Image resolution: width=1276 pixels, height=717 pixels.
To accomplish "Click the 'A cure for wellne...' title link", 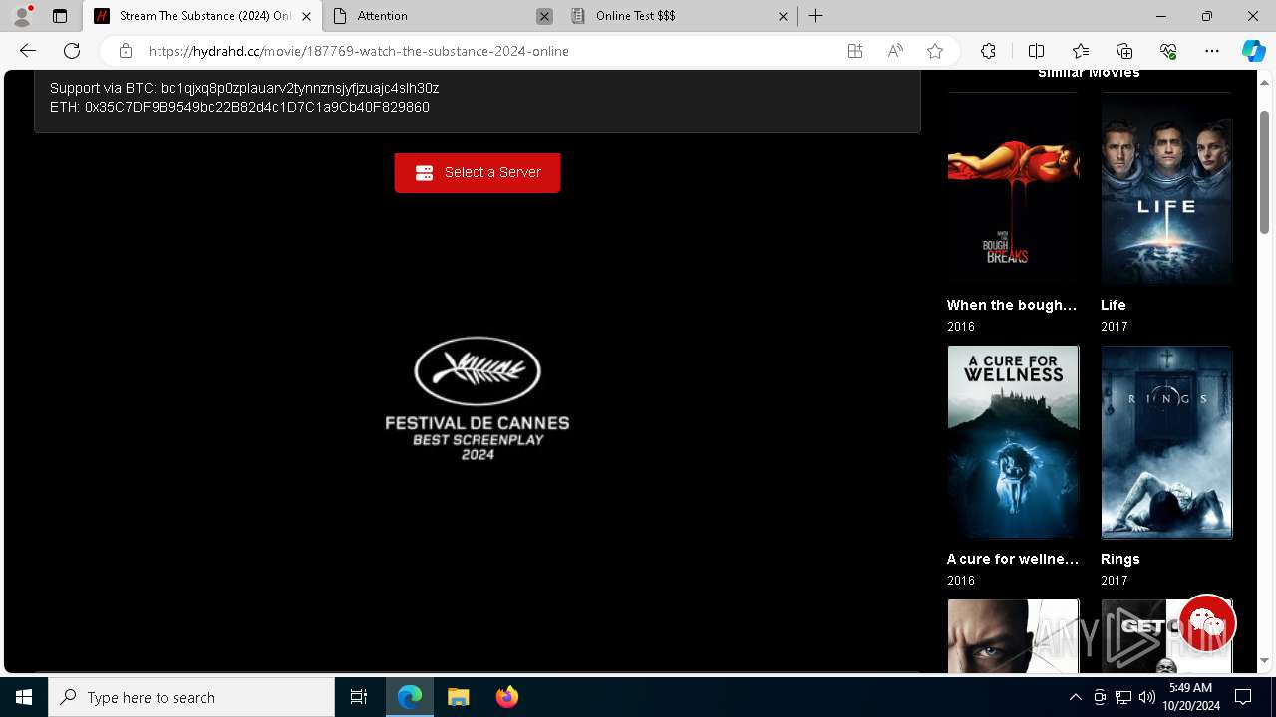I will pos(1013,559).
